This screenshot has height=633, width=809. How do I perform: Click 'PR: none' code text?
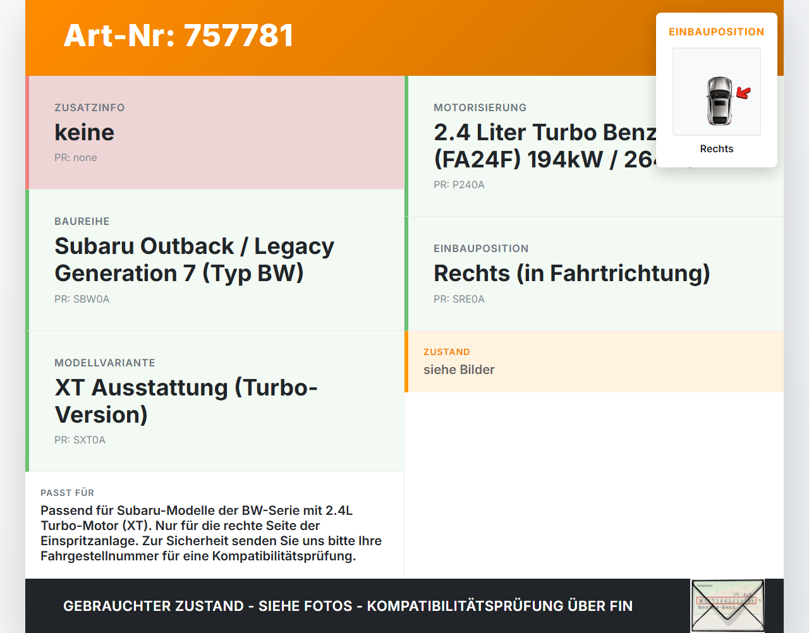76,158
